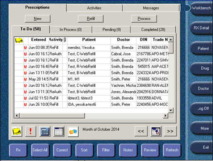Switch to the Pending (9) tab
The image size is (213, 161).
click(111, 29)
